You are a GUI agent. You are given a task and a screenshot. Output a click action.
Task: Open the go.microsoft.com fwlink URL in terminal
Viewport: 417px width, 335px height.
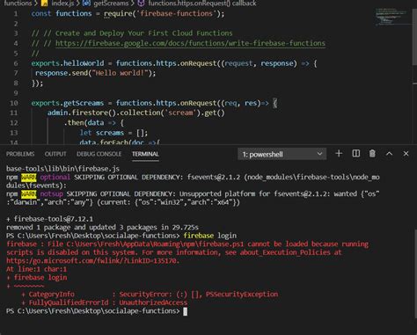coord(92,260)
